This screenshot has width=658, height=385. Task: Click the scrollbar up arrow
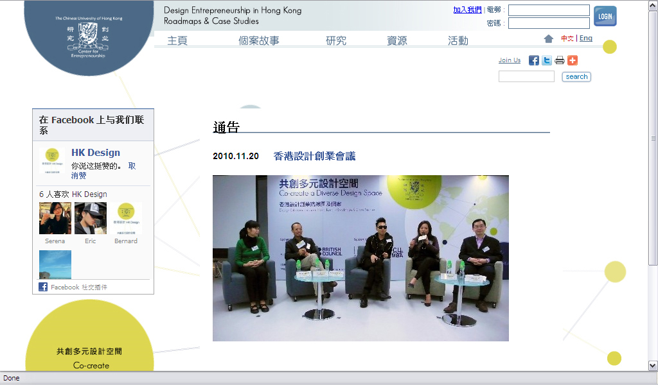click(653, 5)
